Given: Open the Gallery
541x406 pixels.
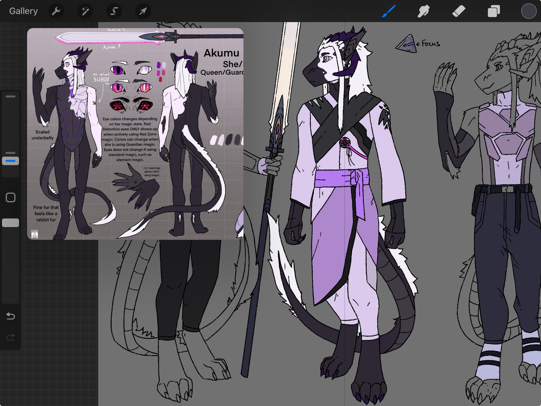Looking at the screenshot, I should (23, 11).
